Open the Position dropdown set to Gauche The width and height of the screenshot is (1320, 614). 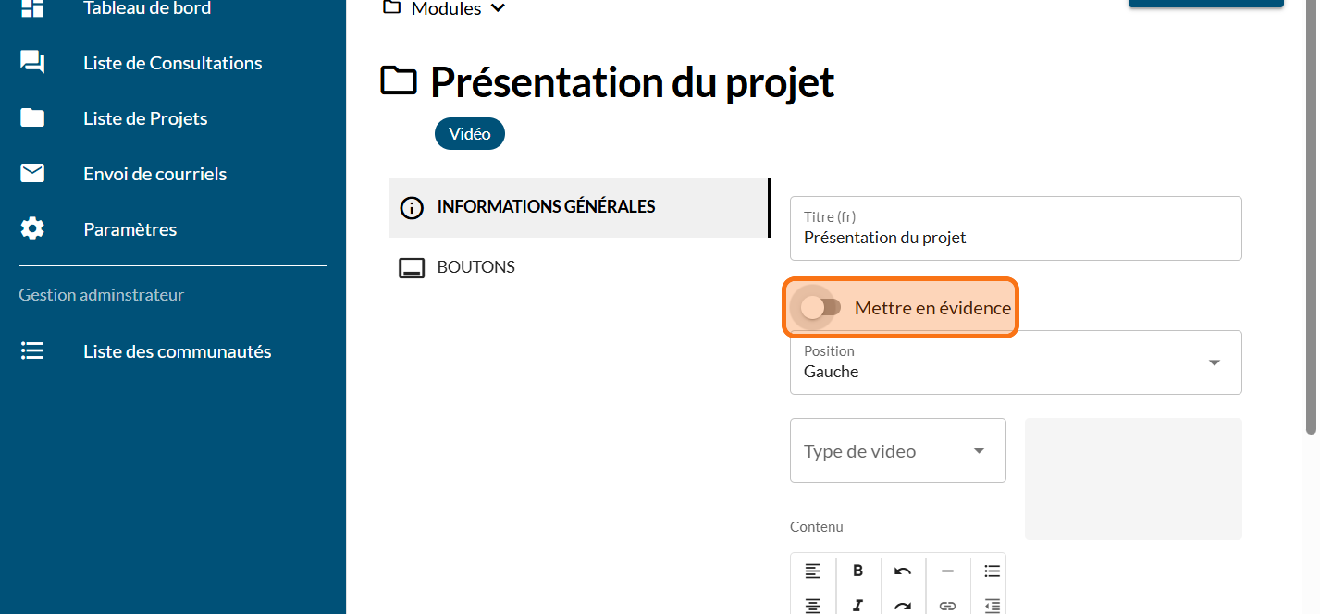pos(1015,362)
